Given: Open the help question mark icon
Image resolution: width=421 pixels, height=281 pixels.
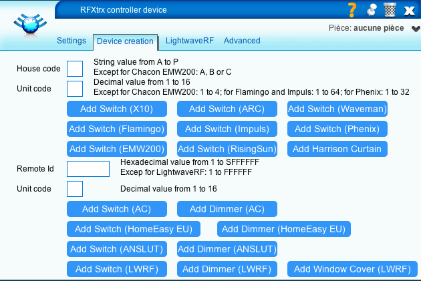Looking at the screenshot, I should (x=352, y=10).
